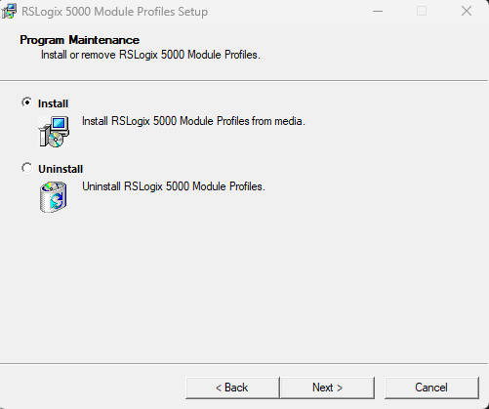The image size is (489, 409).
Task: Go to the next setup step
Action: (x=327, y=388)
